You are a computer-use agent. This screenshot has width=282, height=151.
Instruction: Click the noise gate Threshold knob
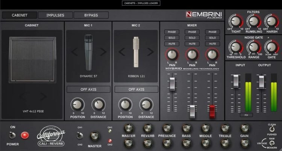pos(236,47)
